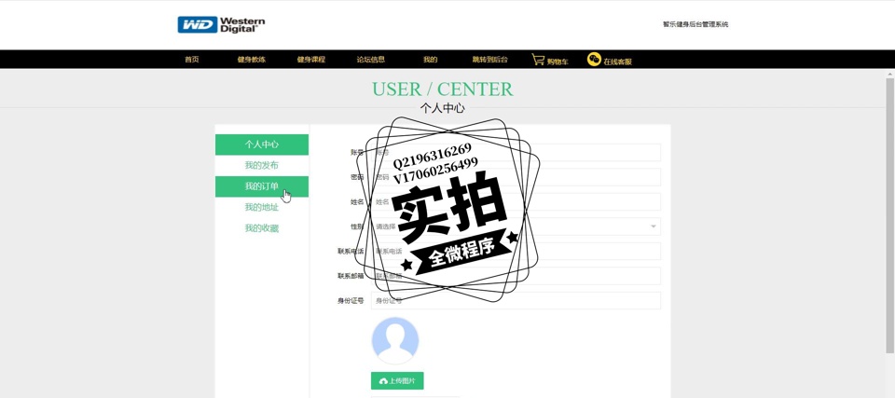
Task: Click the upload picture (上传图片) button
Action: click(x=397, y=380)
